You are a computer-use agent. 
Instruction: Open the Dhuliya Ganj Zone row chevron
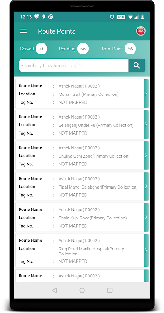coord(146,155)
